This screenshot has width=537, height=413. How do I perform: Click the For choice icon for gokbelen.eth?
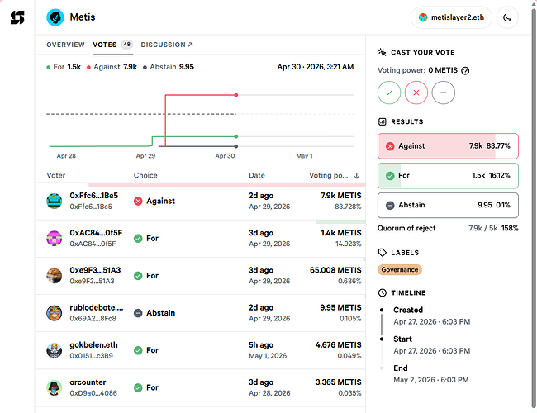(x=138, y=350)
